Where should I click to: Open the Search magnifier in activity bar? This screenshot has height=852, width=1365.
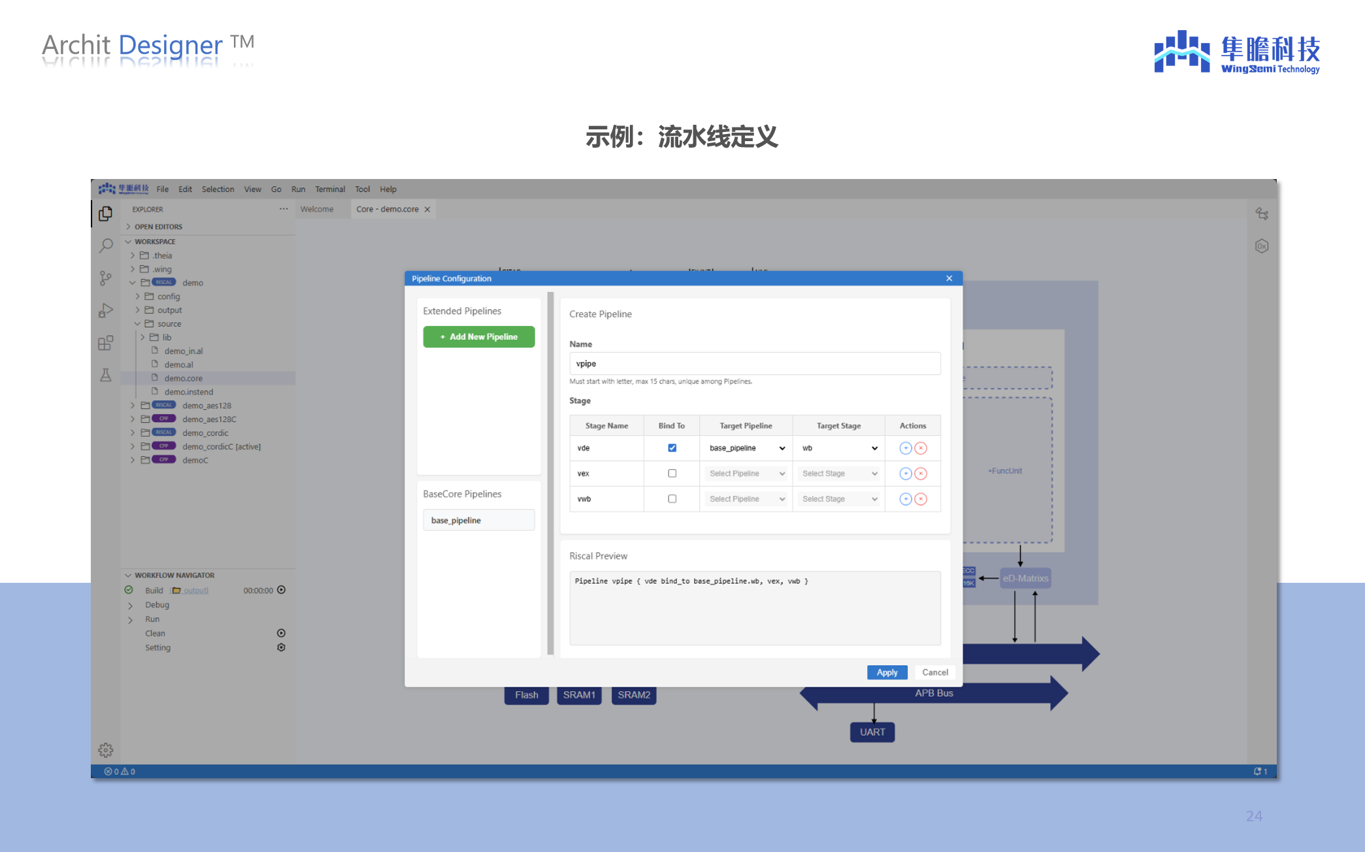tap(105, 246)
